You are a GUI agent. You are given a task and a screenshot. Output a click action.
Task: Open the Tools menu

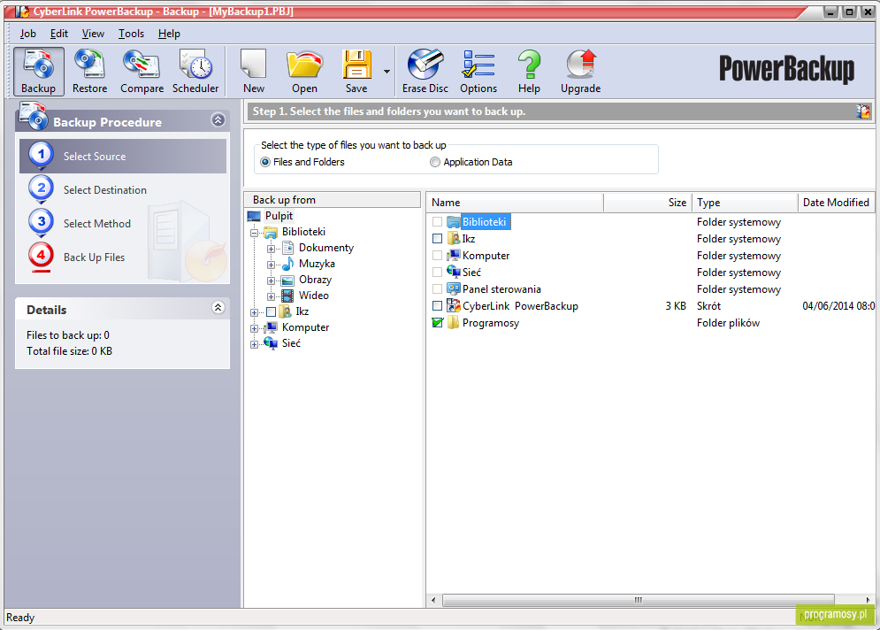click(x=131, y=34)
